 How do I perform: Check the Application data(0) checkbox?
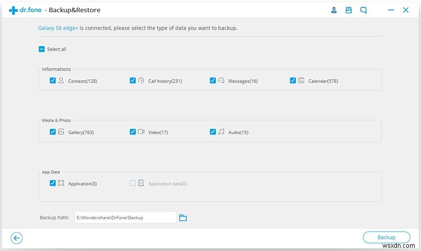(x=133, y=183)
